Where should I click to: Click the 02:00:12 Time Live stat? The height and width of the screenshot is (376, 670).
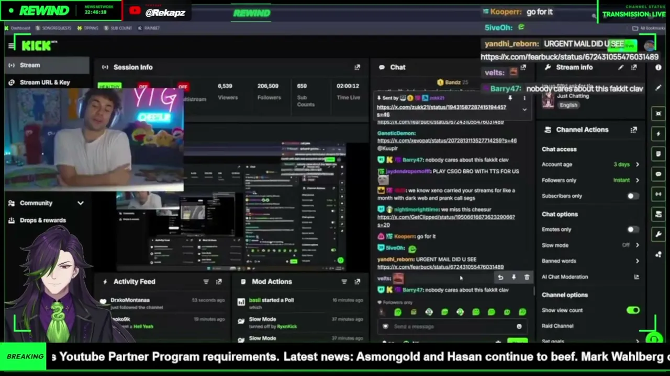point(348,91)
